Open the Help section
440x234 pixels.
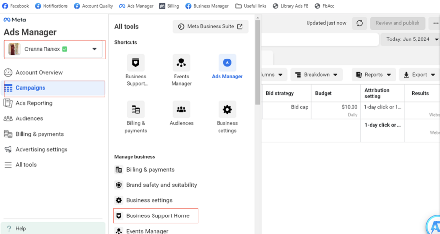[x=53, y=228]
